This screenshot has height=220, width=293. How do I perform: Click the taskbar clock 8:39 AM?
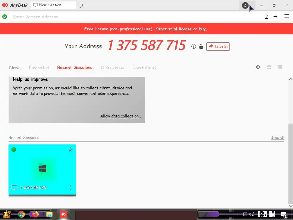pyautogui.click(x=266, y=214)
